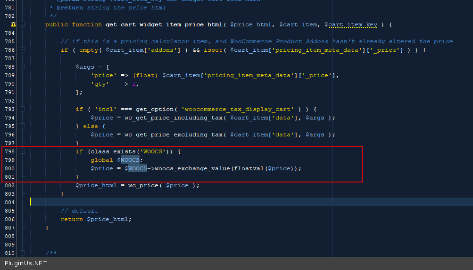The height and width of the screenshot is (270, 473).
Task: Click the warning icon beside line 783
Action: (x=13, y=24)
